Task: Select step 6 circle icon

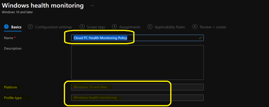Action: pyautogui.click(x=195, y=27)
